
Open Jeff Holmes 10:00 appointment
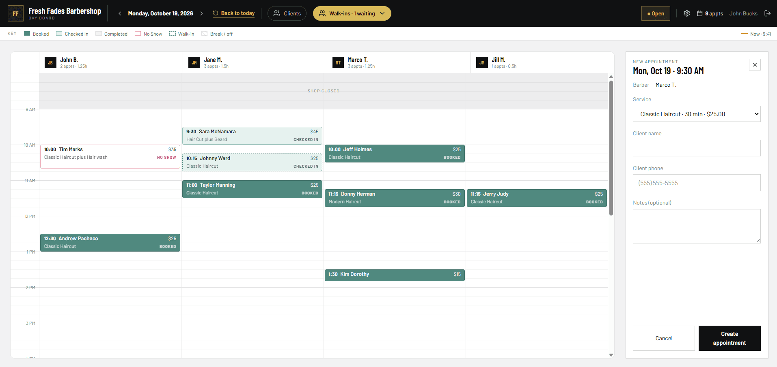pos(395,154)
